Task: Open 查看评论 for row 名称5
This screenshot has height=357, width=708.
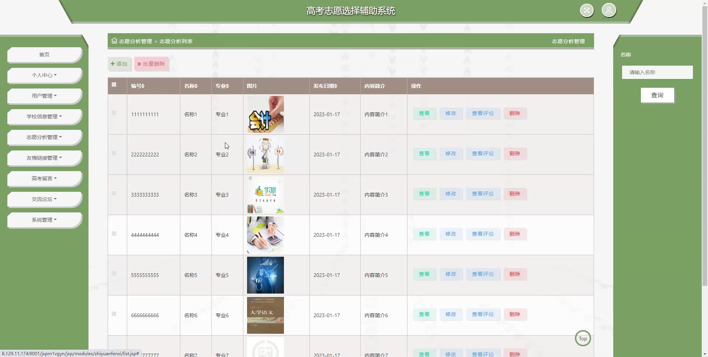Action: pyautogui.click(x=483, y=274)
